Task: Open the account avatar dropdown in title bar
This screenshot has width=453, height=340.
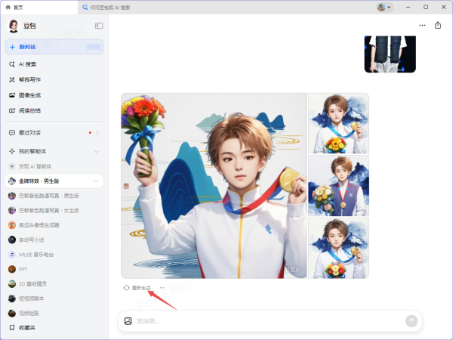Action: [x=384, y=7]
